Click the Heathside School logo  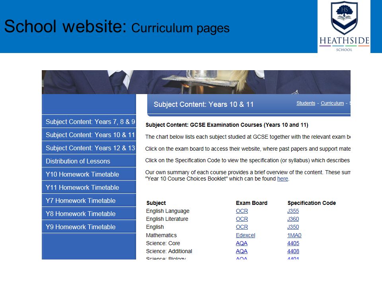tap(344, 26)
